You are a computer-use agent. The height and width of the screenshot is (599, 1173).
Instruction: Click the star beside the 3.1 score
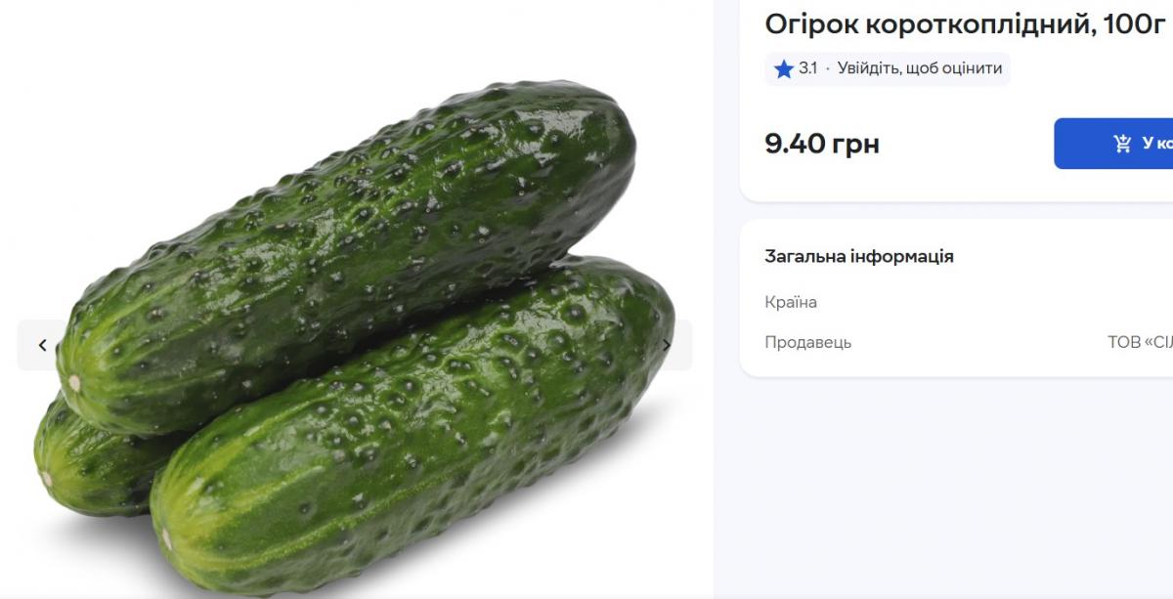point(782,68)
